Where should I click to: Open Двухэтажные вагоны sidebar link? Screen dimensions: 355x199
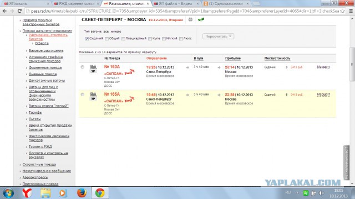(47, 80)
